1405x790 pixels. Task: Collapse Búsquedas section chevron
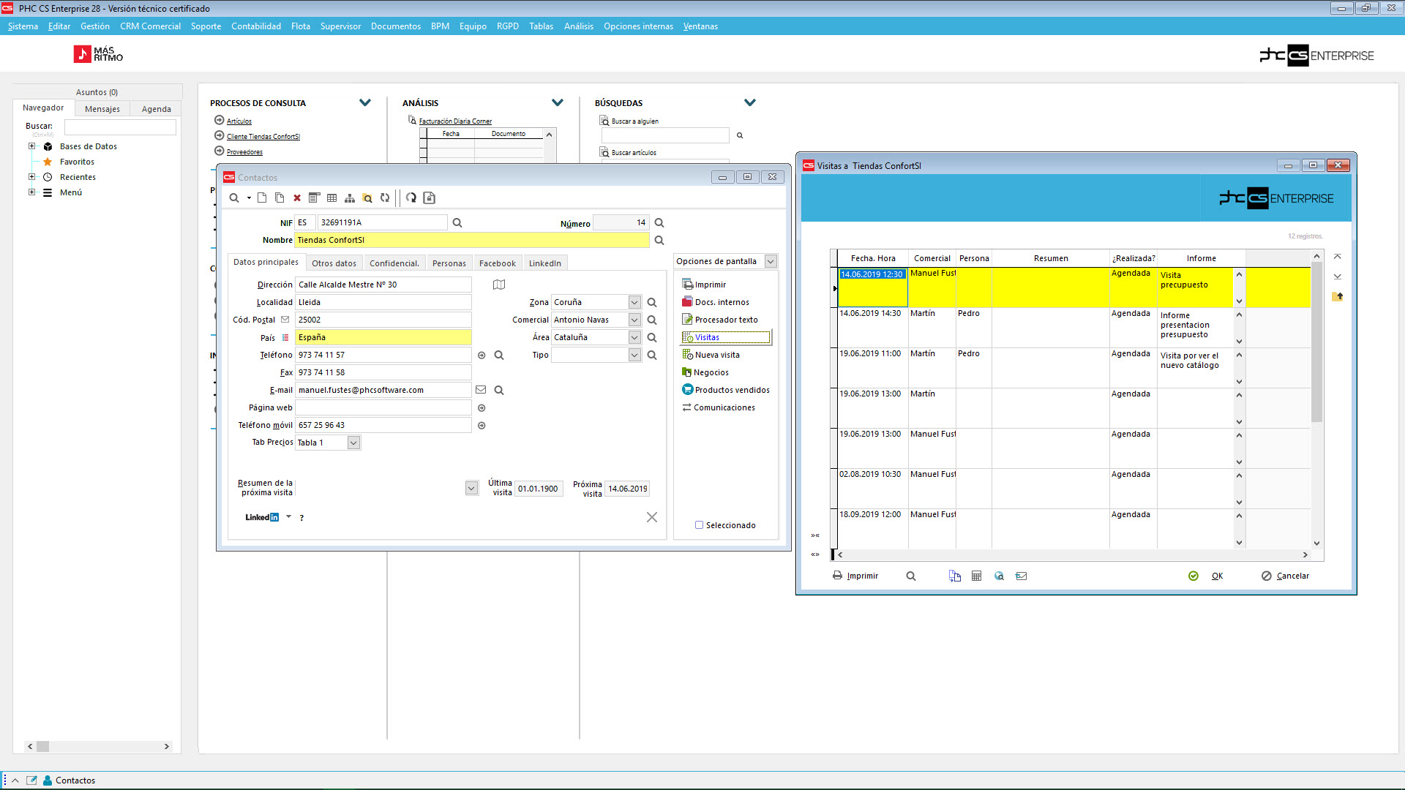pyautogui.click(x=750, y=103)
